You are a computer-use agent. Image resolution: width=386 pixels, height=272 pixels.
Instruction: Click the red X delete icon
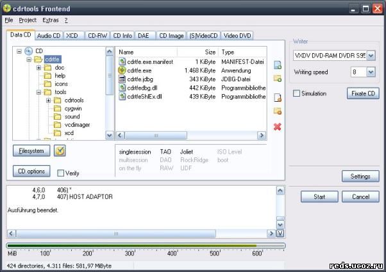tap(278, 127)
